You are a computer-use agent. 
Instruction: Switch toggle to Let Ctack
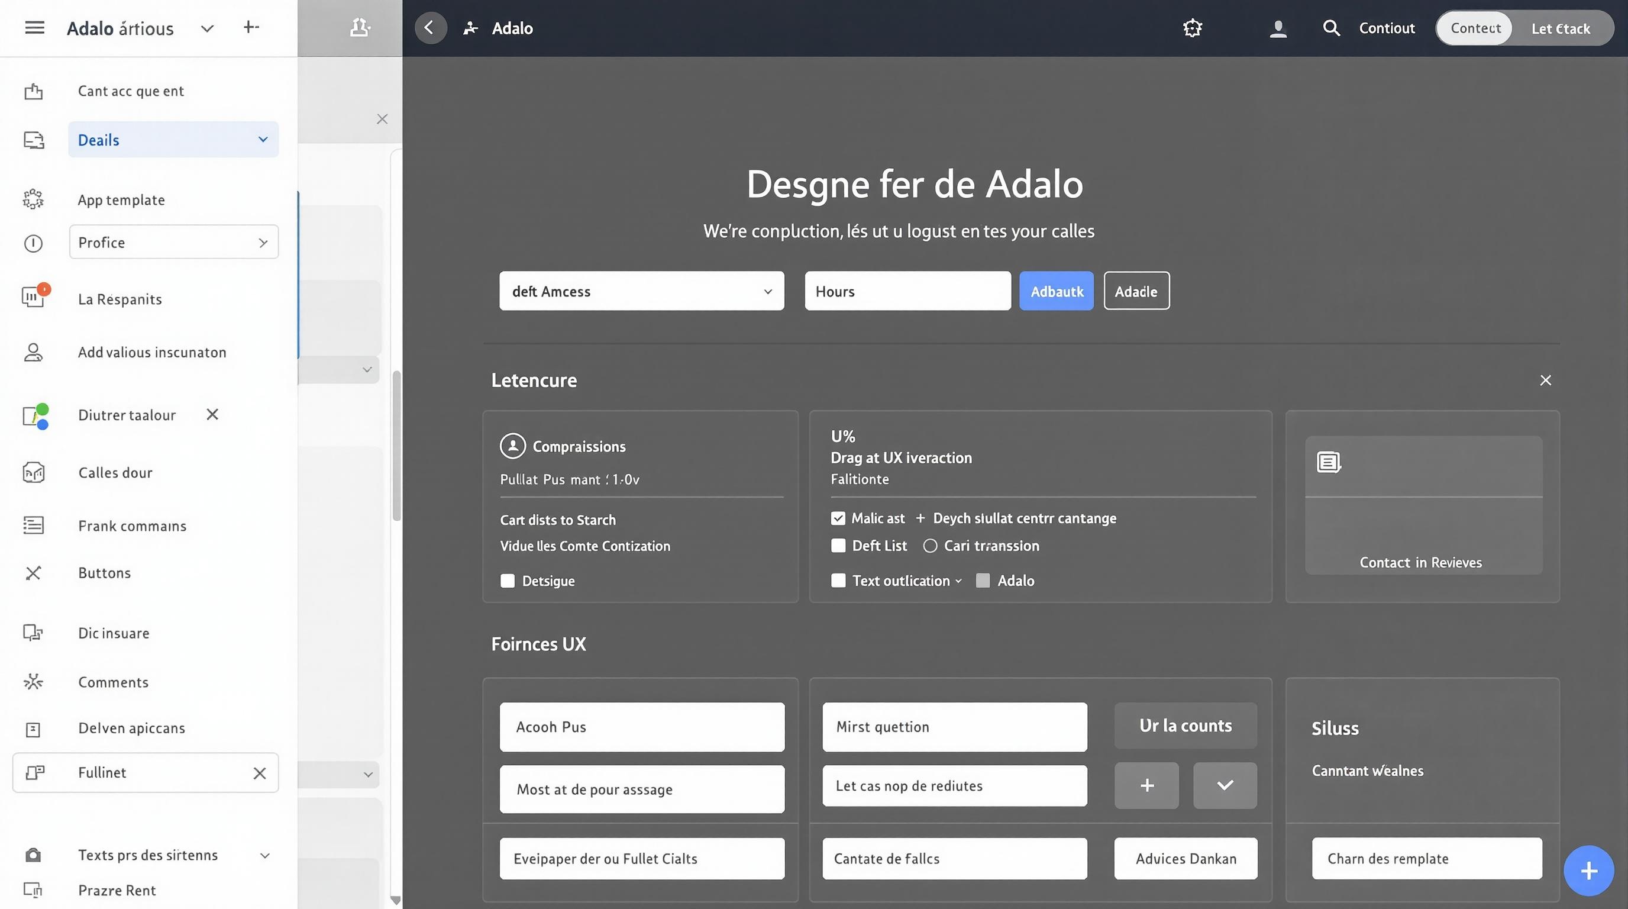(1561, 28)
